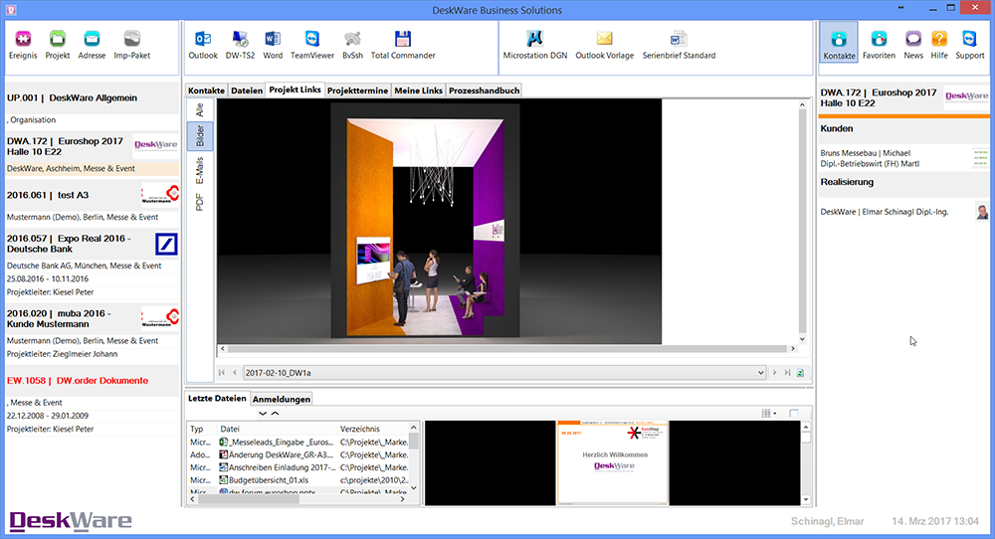Open the Serienbrief Standard template
This screenshot has height=539, width=995.
click(679, 40)
